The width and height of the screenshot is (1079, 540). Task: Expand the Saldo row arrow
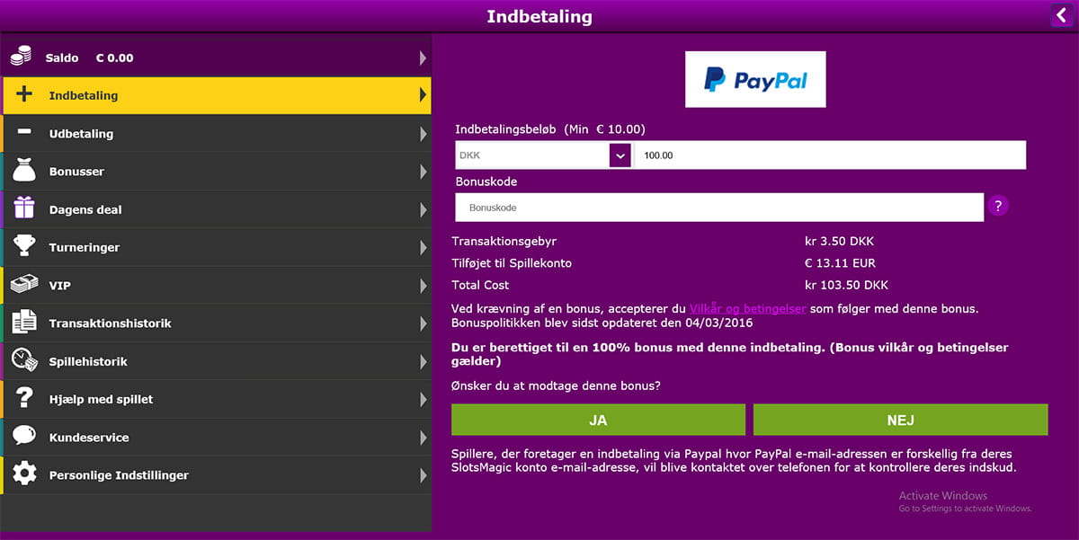[x=423, y=58]
